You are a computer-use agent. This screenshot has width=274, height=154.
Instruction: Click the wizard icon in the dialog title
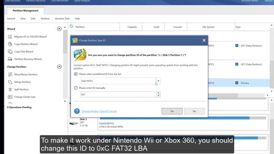pyautogui.click(x=75, y=40)
